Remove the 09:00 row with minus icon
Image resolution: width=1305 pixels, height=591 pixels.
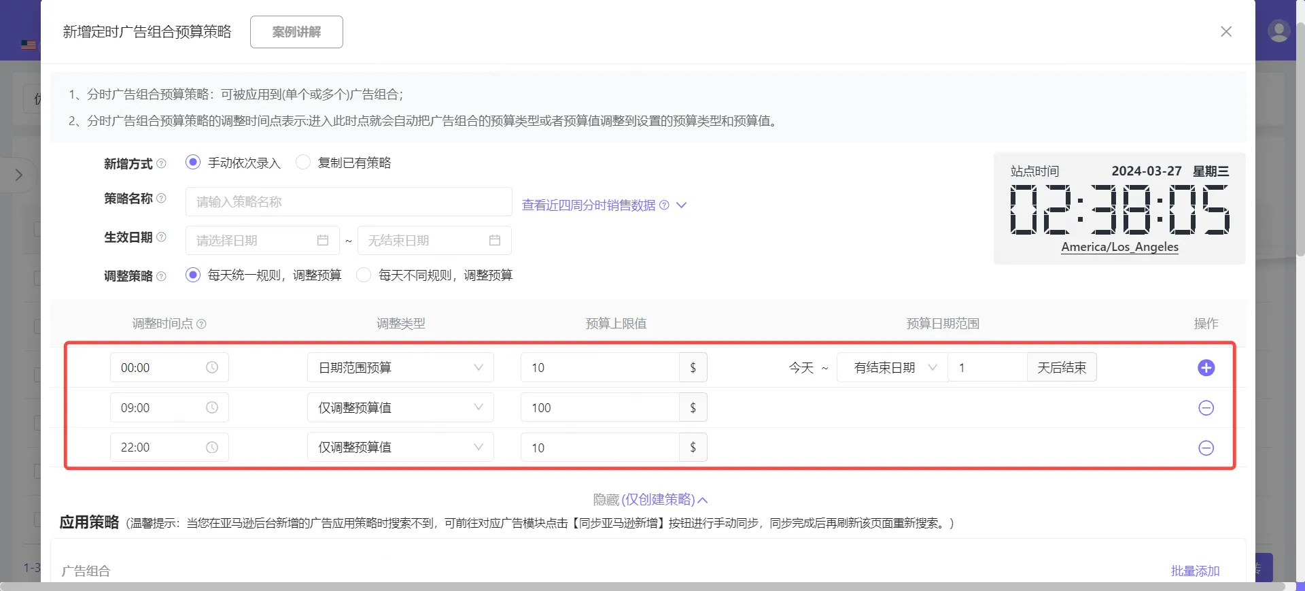(1206, 408)
